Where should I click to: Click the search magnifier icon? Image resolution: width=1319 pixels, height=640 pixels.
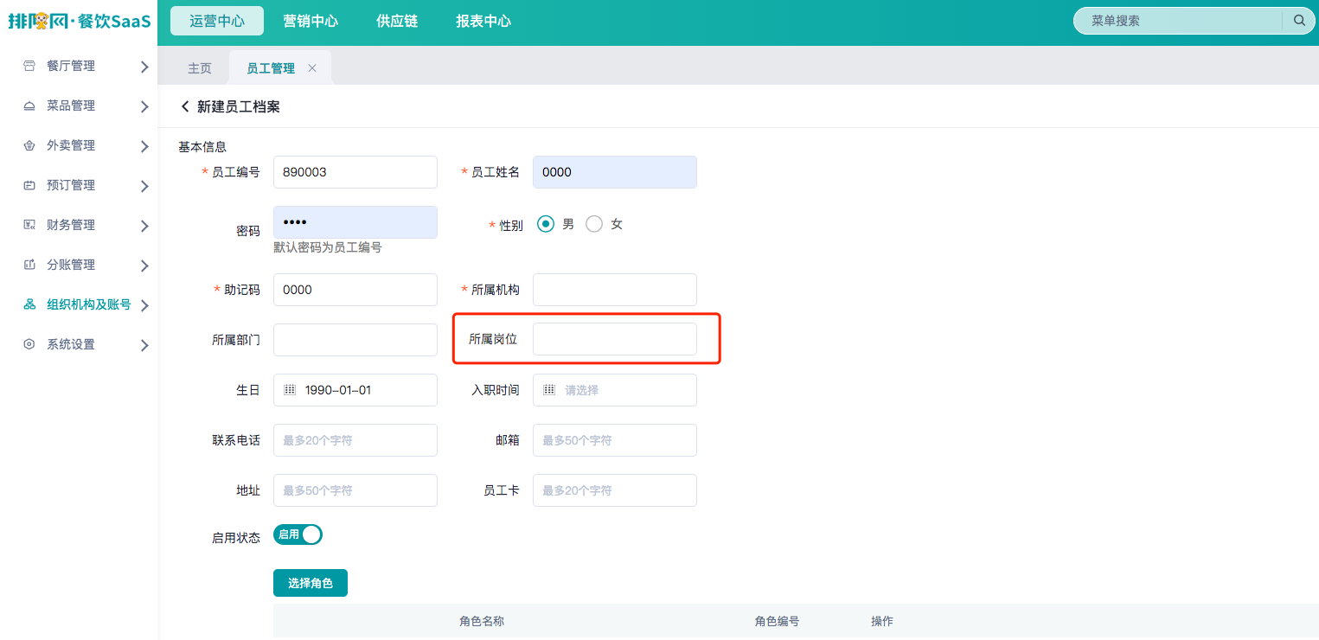(1299, 21)
